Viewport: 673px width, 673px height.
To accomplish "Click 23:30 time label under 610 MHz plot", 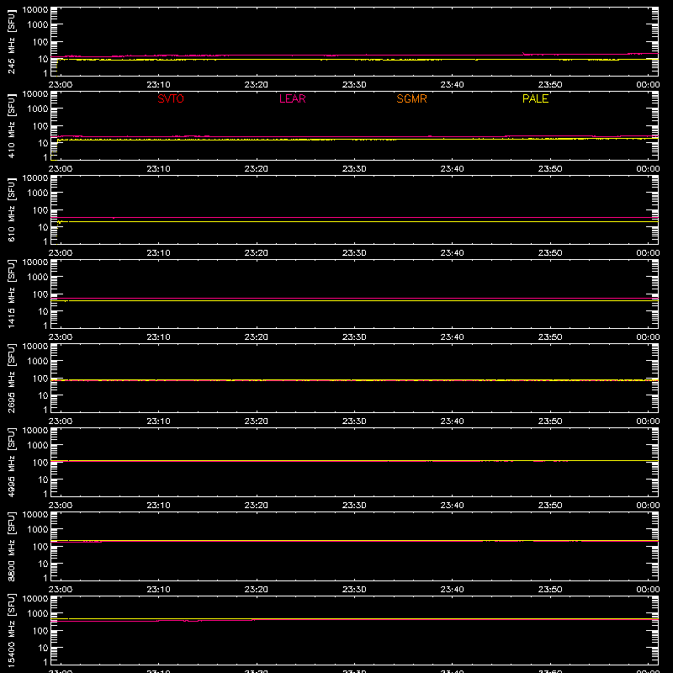I will pyautogui.click(x=354, y=253).
